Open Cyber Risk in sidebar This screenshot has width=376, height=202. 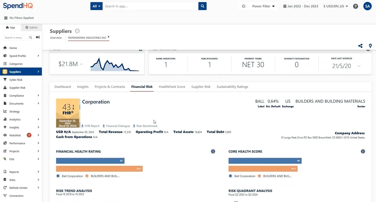(x=16, y=80)
